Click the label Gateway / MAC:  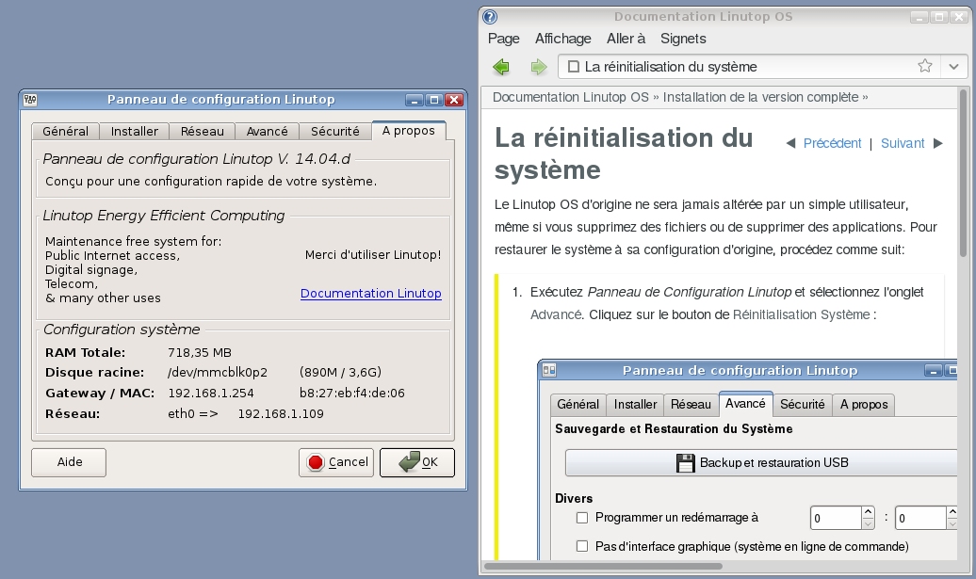pyautogui.click(x=100, y=393)
